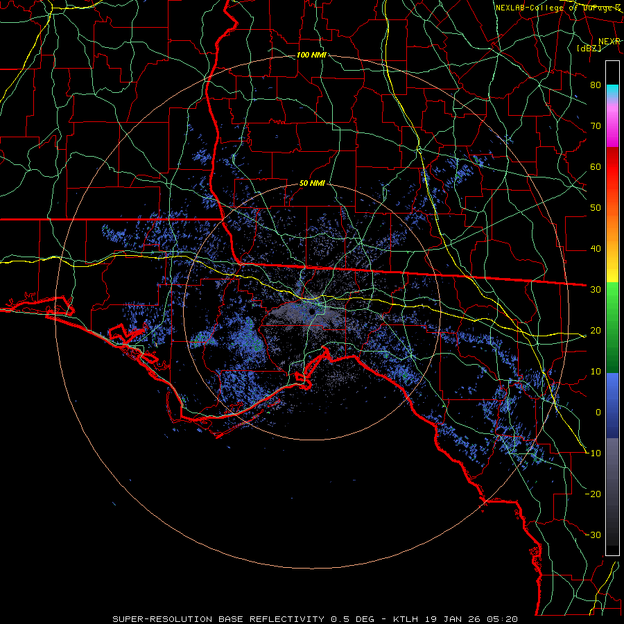Select the 80 dBZ scale label
This screenshot has height=624, width=624.
pyautogui.click(x=596, y=85)
